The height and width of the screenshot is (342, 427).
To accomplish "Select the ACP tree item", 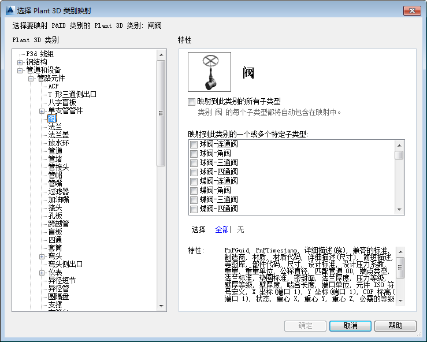I will pyautogui.click(x=53, y=86).
